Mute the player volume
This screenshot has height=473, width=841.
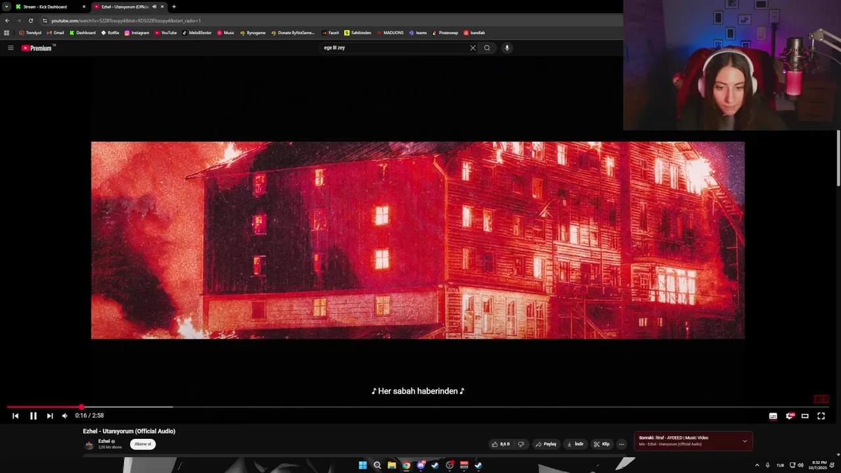(x=64, y=416)
